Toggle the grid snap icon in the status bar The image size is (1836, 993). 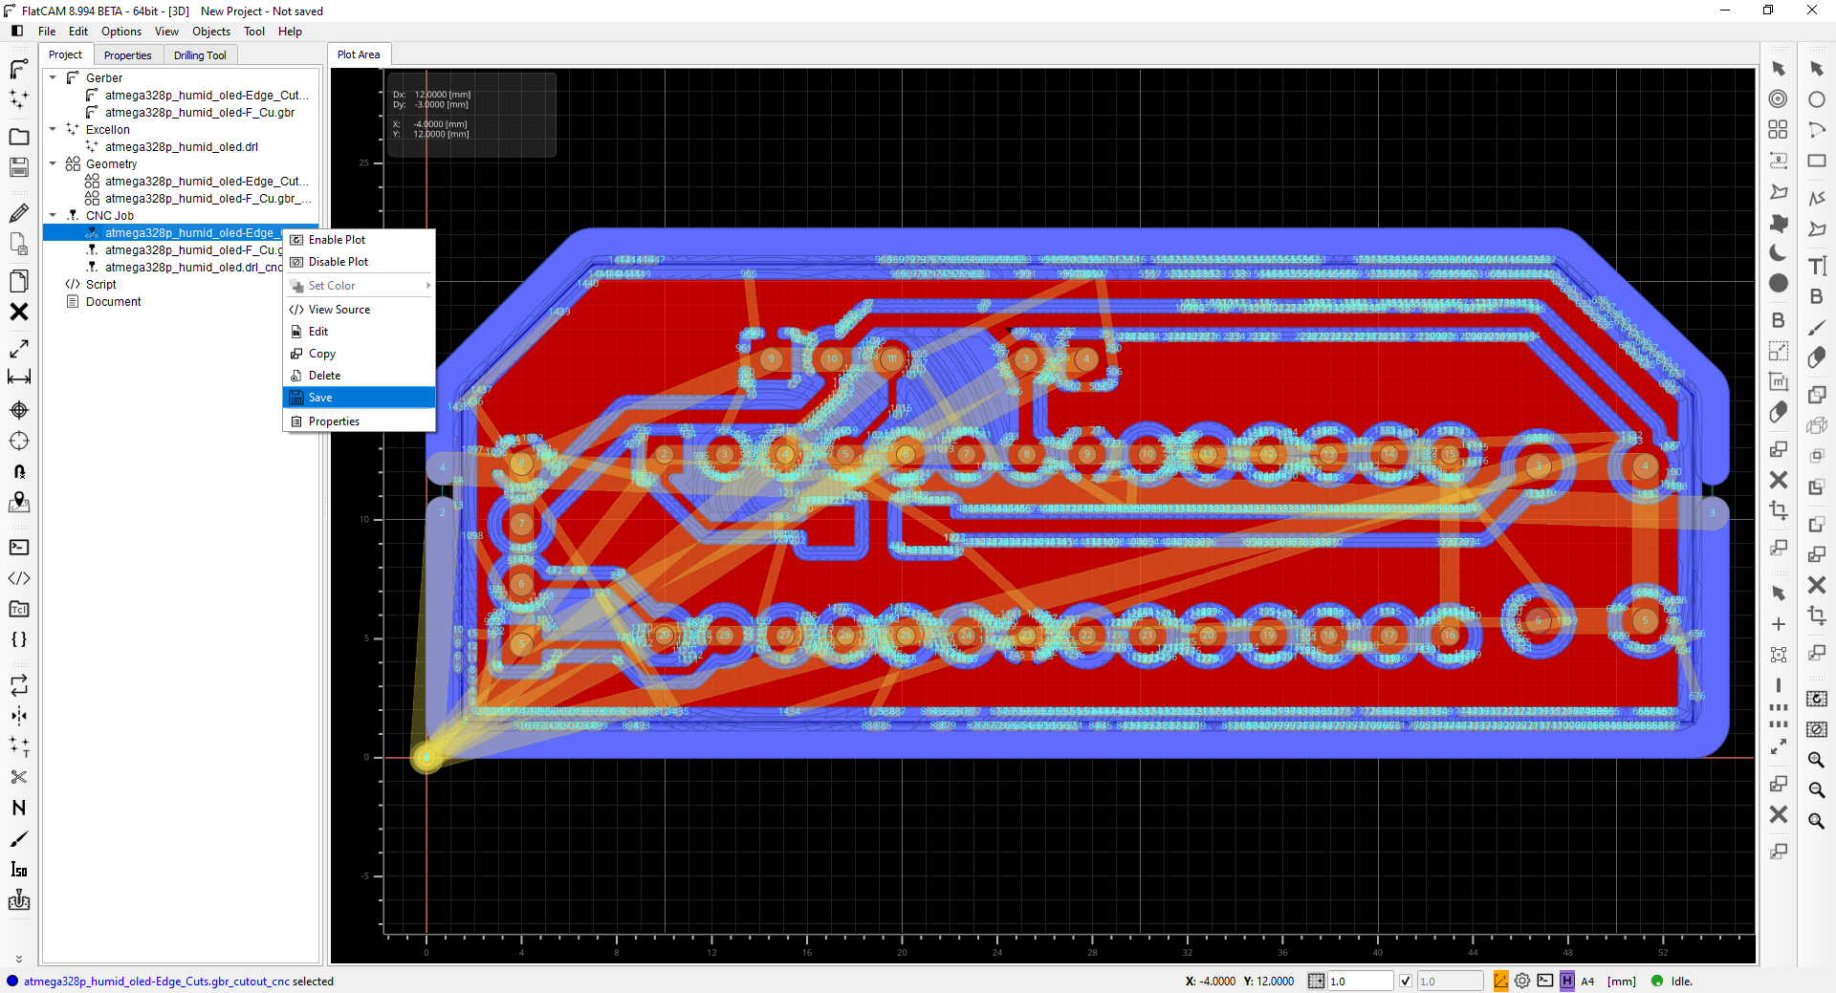pos(1317,981)
